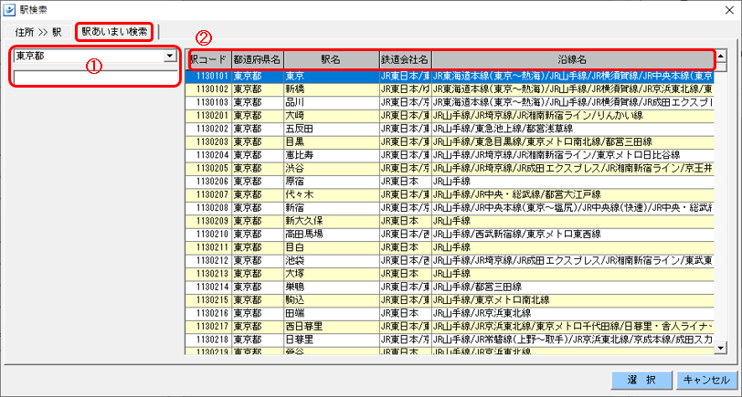Select the 大崎 station row
The height and width of the screenshot is (397, 742).
click(449, 115)
